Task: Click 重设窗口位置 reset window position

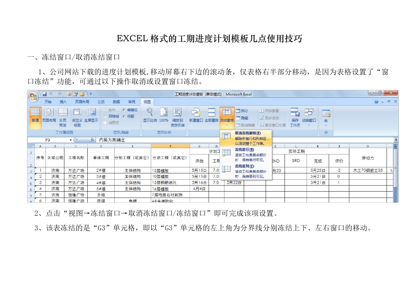Action: click(x=272, y=125)
